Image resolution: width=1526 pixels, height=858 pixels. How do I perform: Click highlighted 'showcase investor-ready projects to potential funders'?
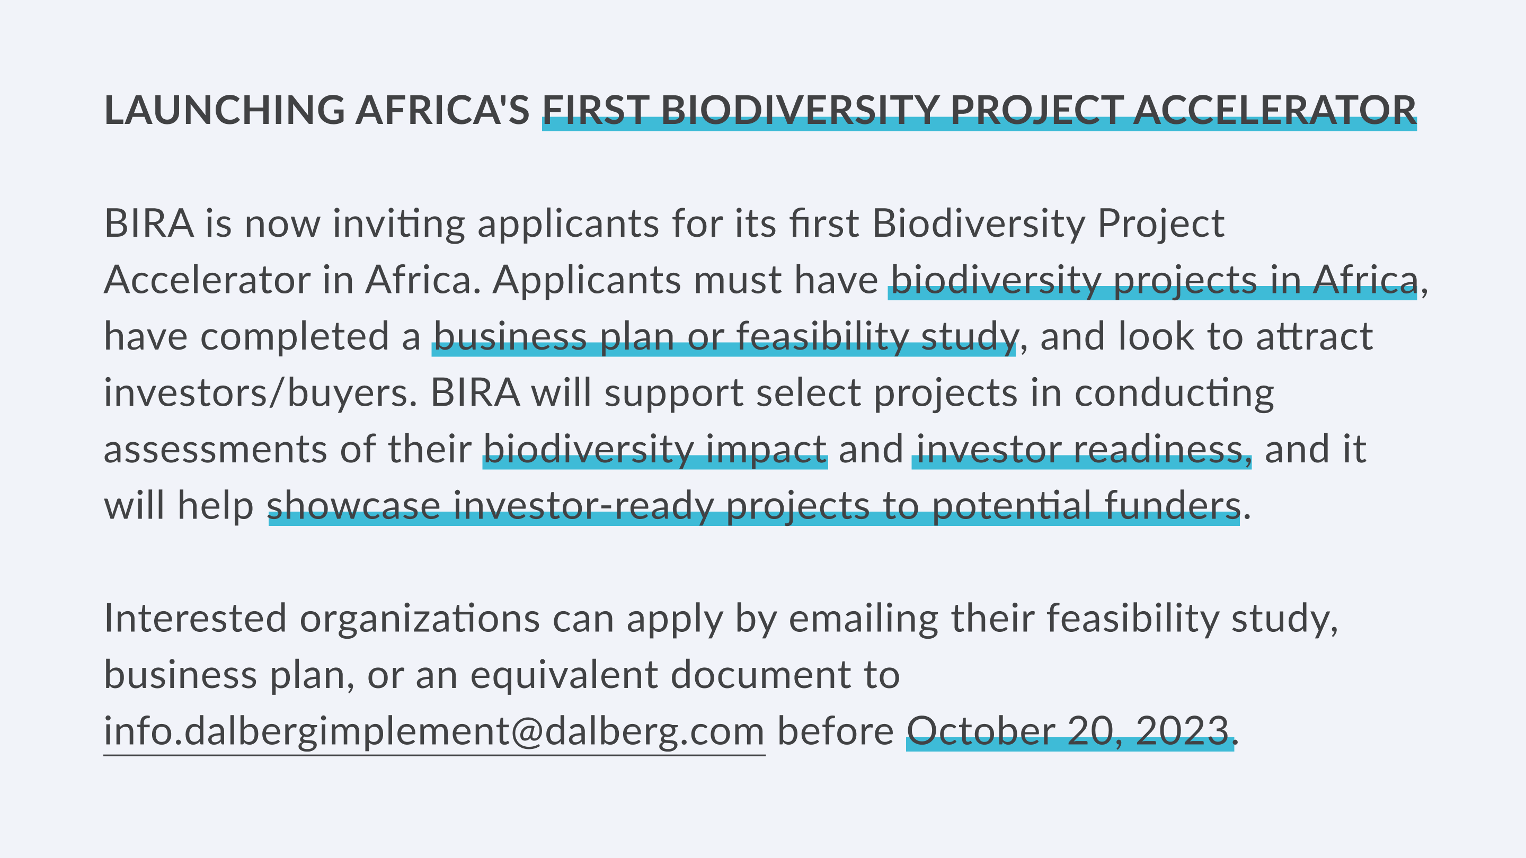coord(753,506)
